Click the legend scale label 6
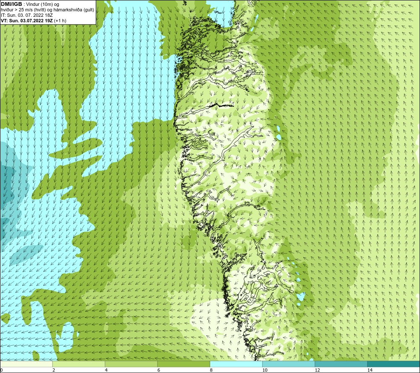 coord(159,370)
